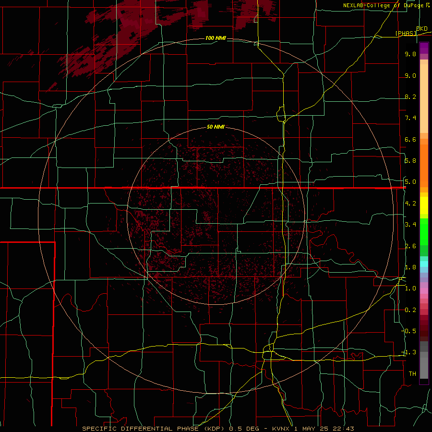This screenshot has height=432, width=432.
Task: Click the 5.8 value on the legend
Action: click(410, 161)
